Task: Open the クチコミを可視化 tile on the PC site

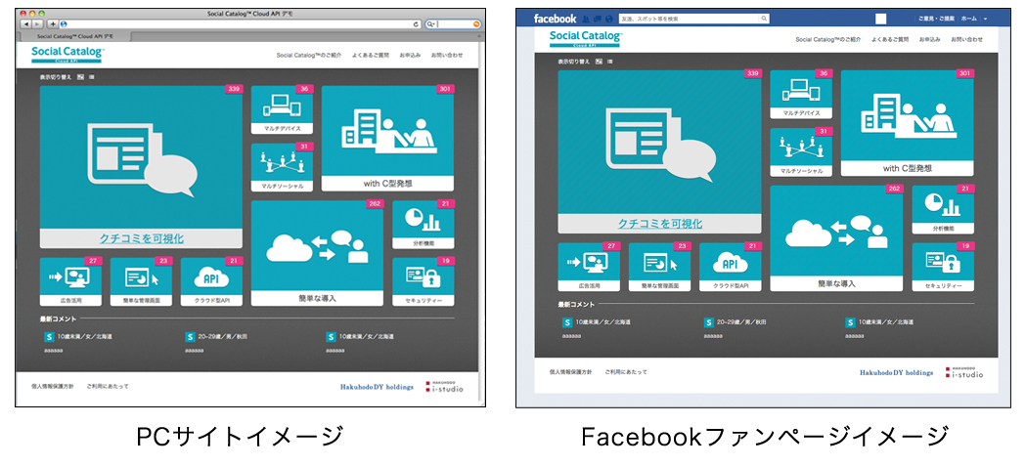Action: click(141, 166)
